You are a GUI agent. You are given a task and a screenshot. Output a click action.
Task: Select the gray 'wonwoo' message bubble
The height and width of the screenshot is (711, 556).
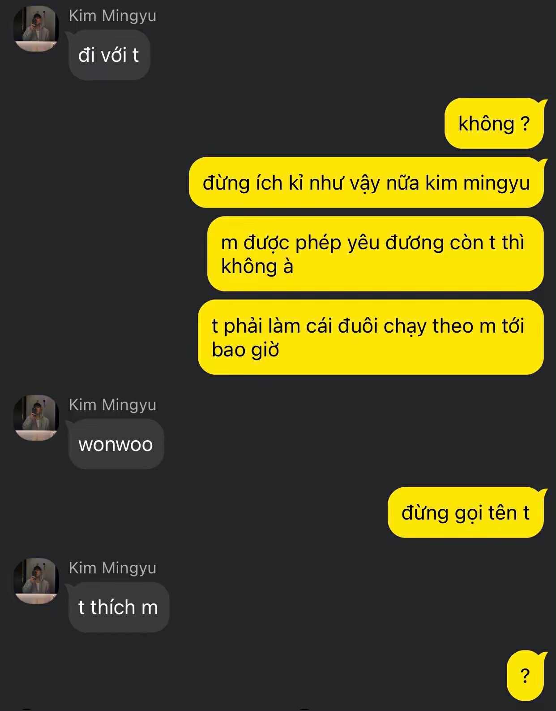(x=116, y=444)
